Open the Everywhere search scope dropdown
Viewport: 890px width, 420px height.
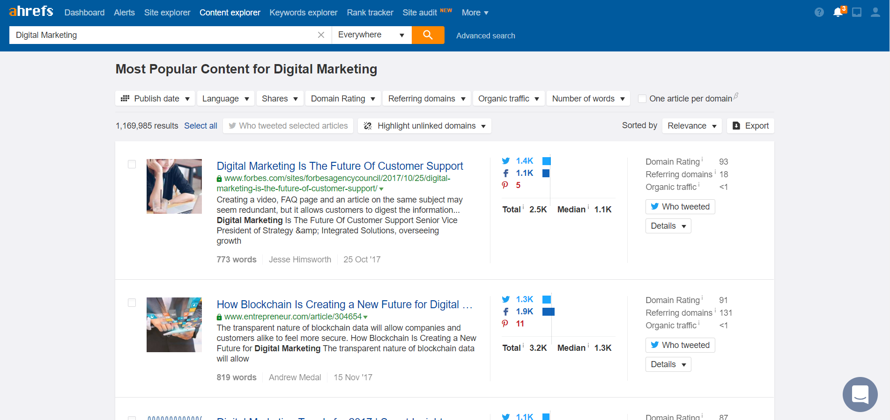pyautogui.click(x=371, y=35)
